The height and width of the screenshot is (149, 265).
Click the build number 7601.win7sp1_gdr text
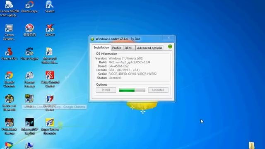pyautogui.click(x=129, y=62)
